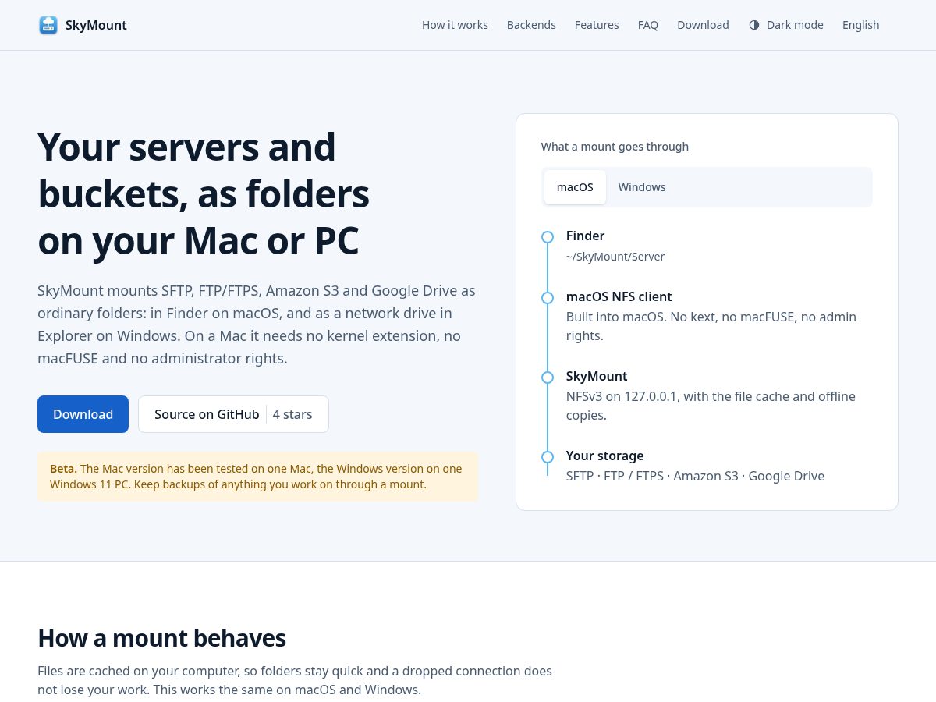Click the Finder step circle marker
Image resolution: width=936 pixels, height=702 pixels.
coord(548,236)
